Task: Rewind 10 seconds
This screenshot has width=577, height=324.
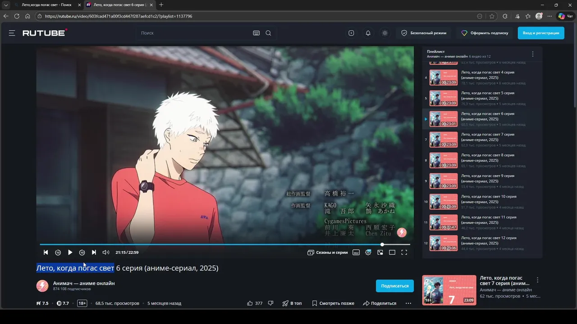Action: click(x=58, y=252)
